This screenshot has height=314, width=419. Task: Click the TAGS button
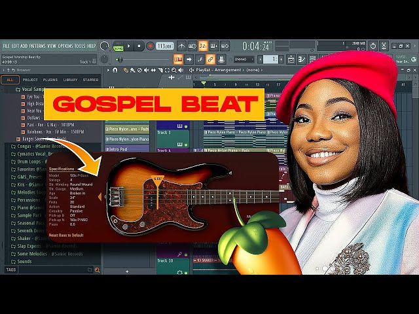click(x=11, y=270)
